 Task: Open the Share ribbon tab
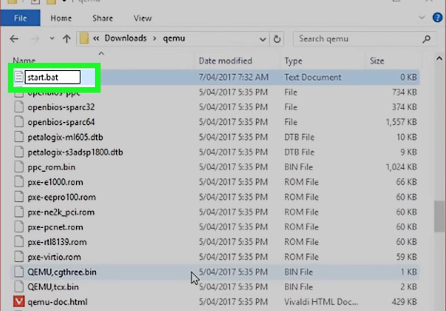(102, 18)
